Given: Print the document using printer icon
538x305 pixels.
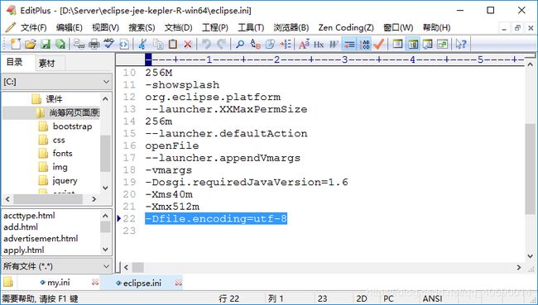Looking at the screenshot, I should pyautogui.click(x=94, y=44).
